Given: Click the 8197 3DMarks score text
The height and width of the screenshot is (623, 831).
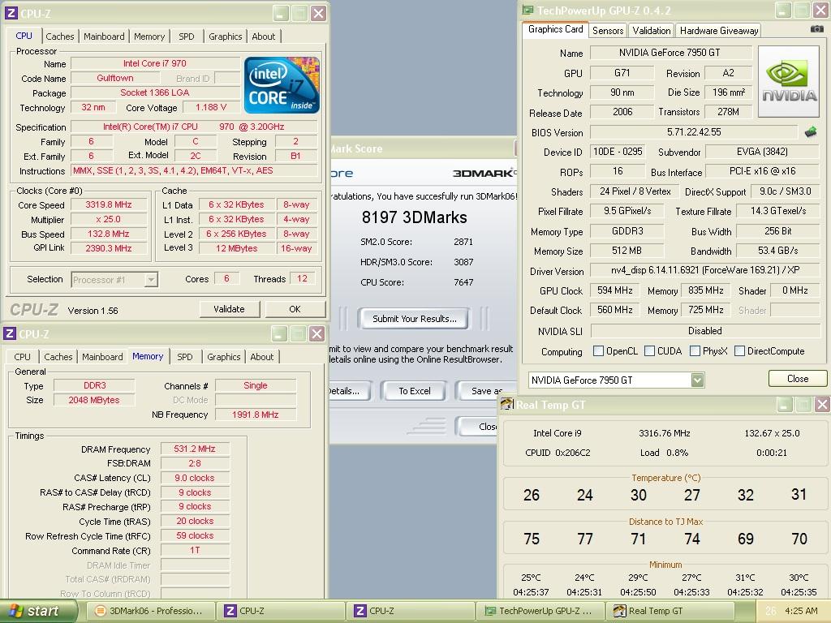Looking at the screenshot, I should click(414, 217).
